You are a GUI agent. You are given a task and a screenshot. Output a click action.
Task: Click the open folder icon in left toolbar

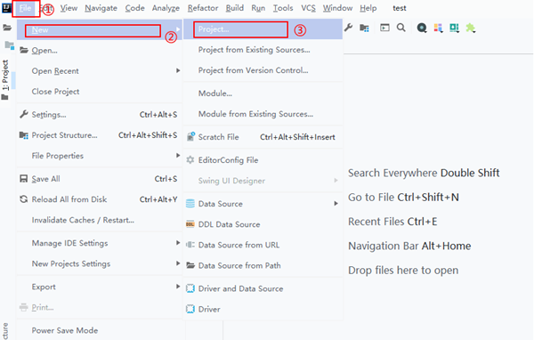[7, 28]
